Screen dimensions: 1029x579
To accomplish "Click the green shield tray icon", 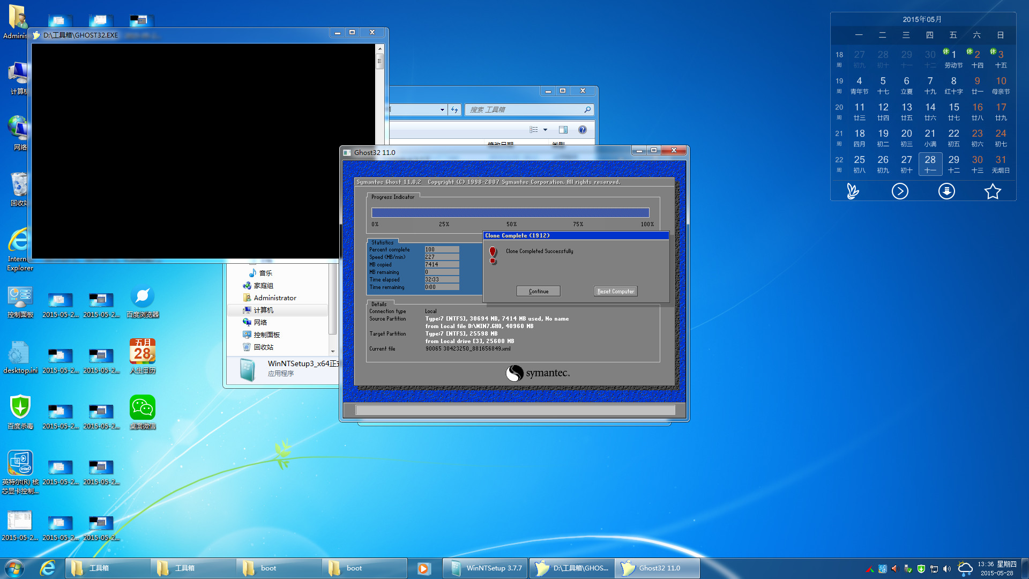I will (x=921, y=569).
